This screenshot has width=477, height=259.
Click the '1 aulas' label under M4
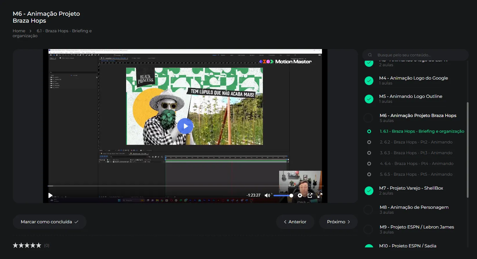[x=386, y=83]
